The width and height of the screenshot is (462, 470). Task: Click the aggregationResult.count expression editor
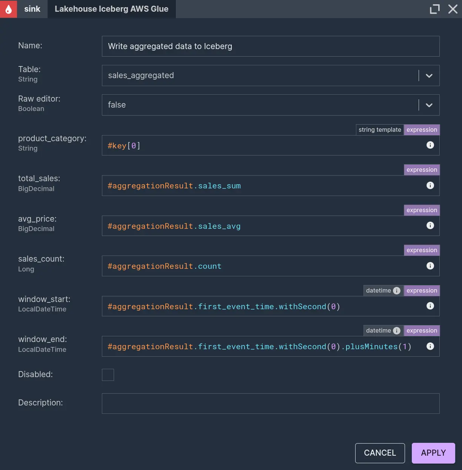(271, 266)
